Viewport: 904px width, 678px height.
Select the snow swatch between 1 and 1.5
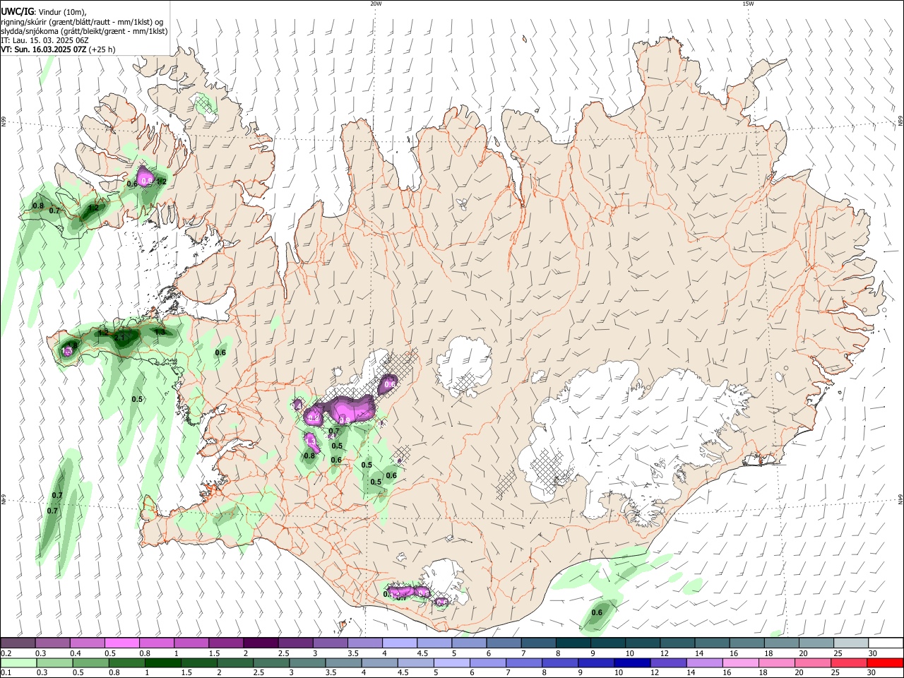(x=191, y=643)
